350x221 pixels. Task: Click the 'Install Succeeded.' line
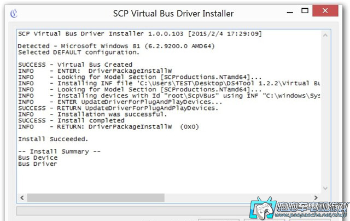53,139
